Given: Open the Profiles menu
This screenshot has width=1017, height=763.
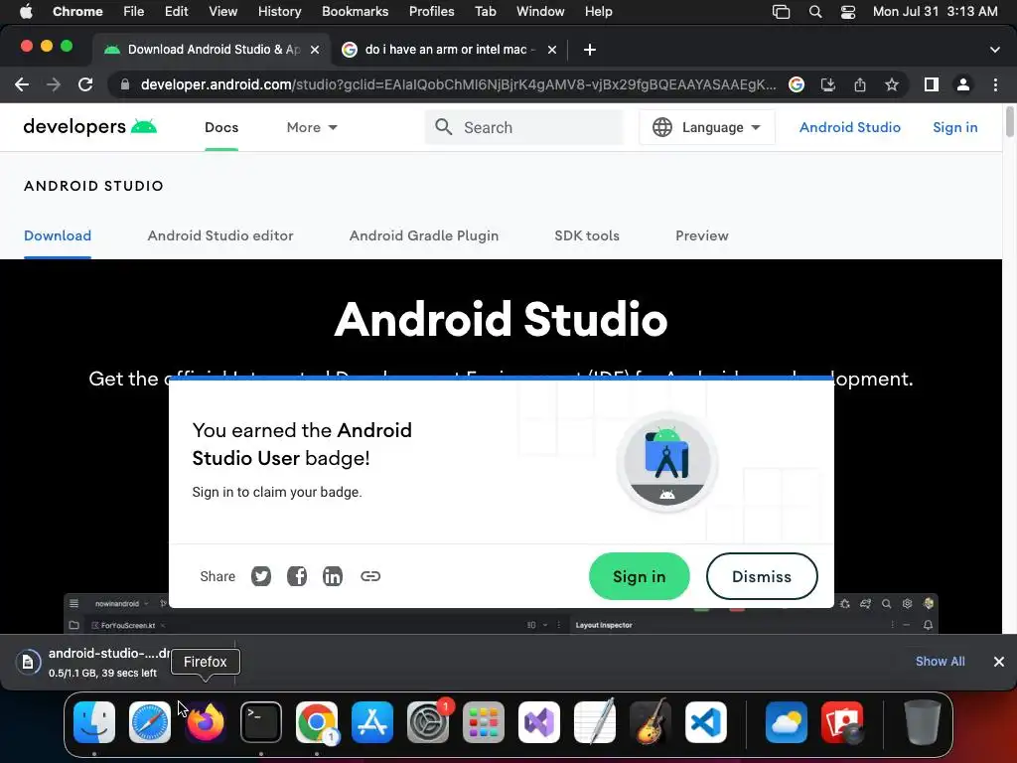Looking at the screenshot, I should pos(431,12).
